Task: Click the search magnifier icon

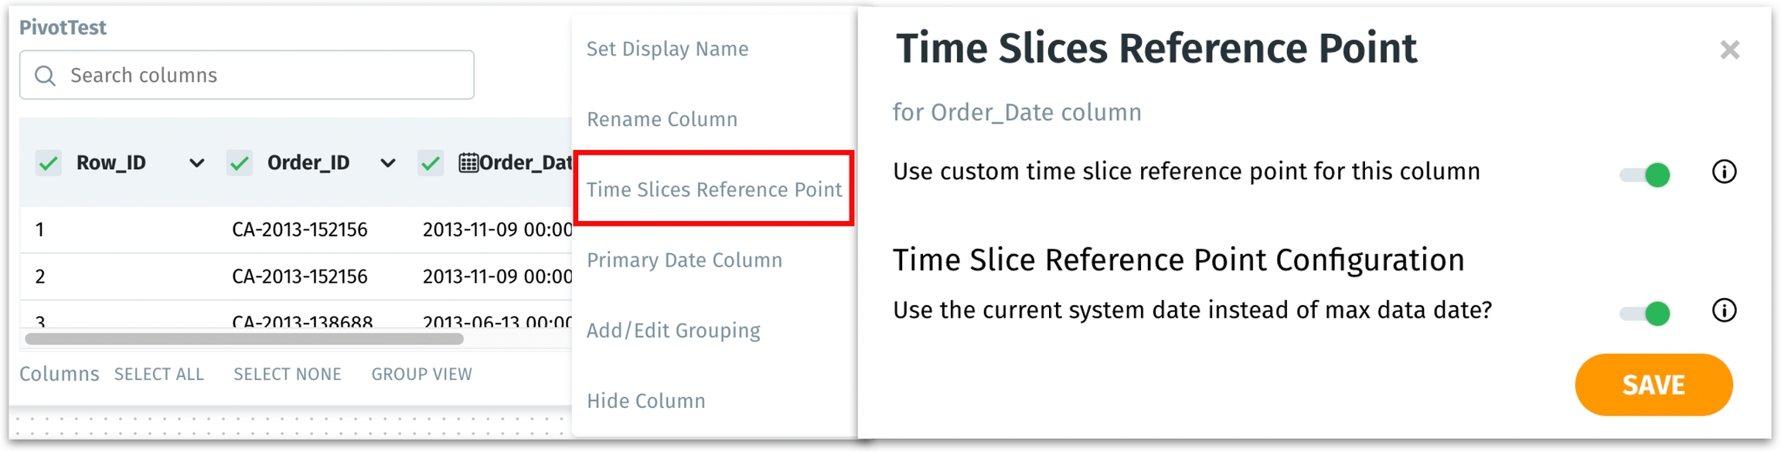Action: pyautogui.click(x=46, y=76)
